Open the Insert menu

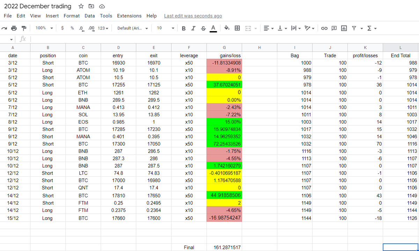tap(52, 16)
